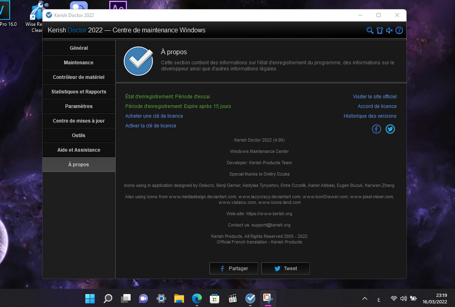Click the Special thanks to Dmitry Dzuba text
Image resolution: width=455 pixels, height=307 pixels.
[x=259, y=174]
